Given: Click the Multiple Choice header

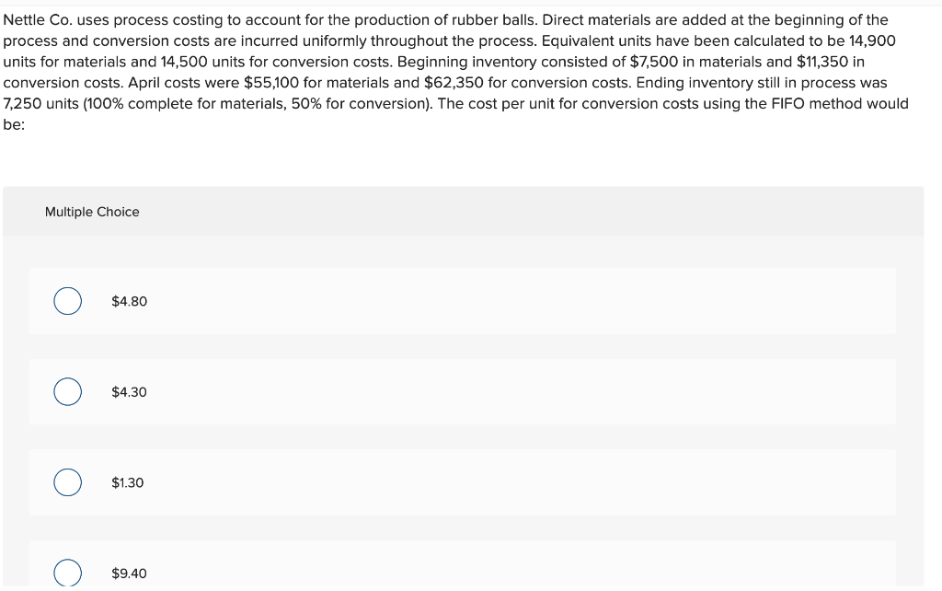Looking at the screenshot, I should click(92, 212).
